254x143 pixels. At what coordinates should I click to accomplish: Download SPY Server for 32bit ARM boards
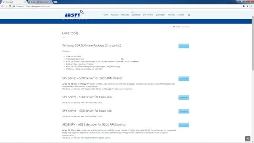coord(184,79)
